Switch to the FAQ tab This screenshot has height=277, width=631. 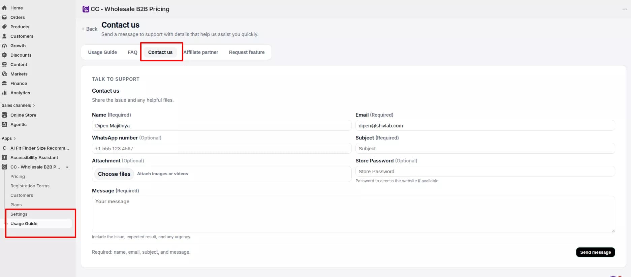coord(132,52)
